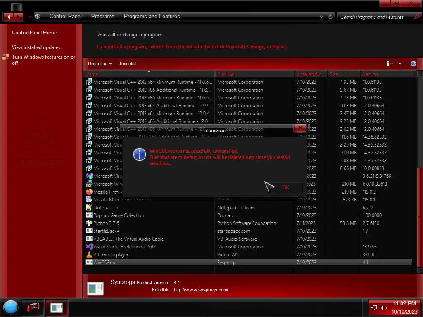Select the Notepad++ Team publisher cell

(x=236, y=208)
